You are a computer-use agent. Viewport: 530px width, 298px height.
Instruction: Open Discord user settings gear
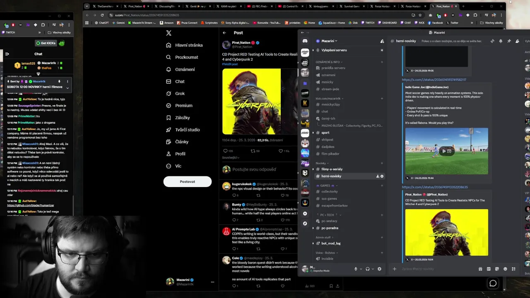click(x=379, y=269)
